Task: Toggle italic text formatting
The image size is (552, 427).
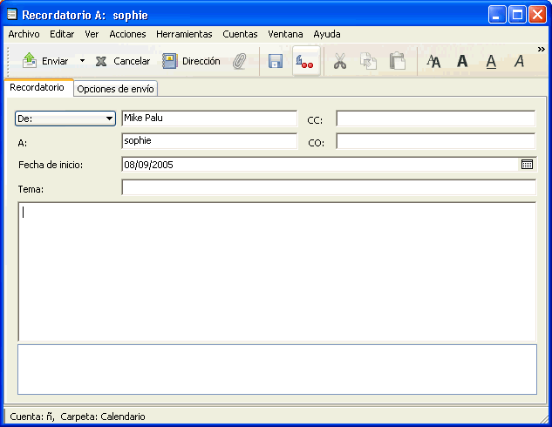Action: (519, 61)
